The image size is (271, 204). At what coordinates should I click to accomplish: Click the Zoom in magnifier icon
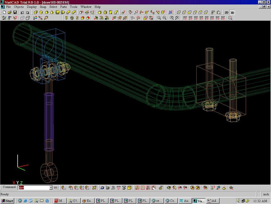[159, 18]
